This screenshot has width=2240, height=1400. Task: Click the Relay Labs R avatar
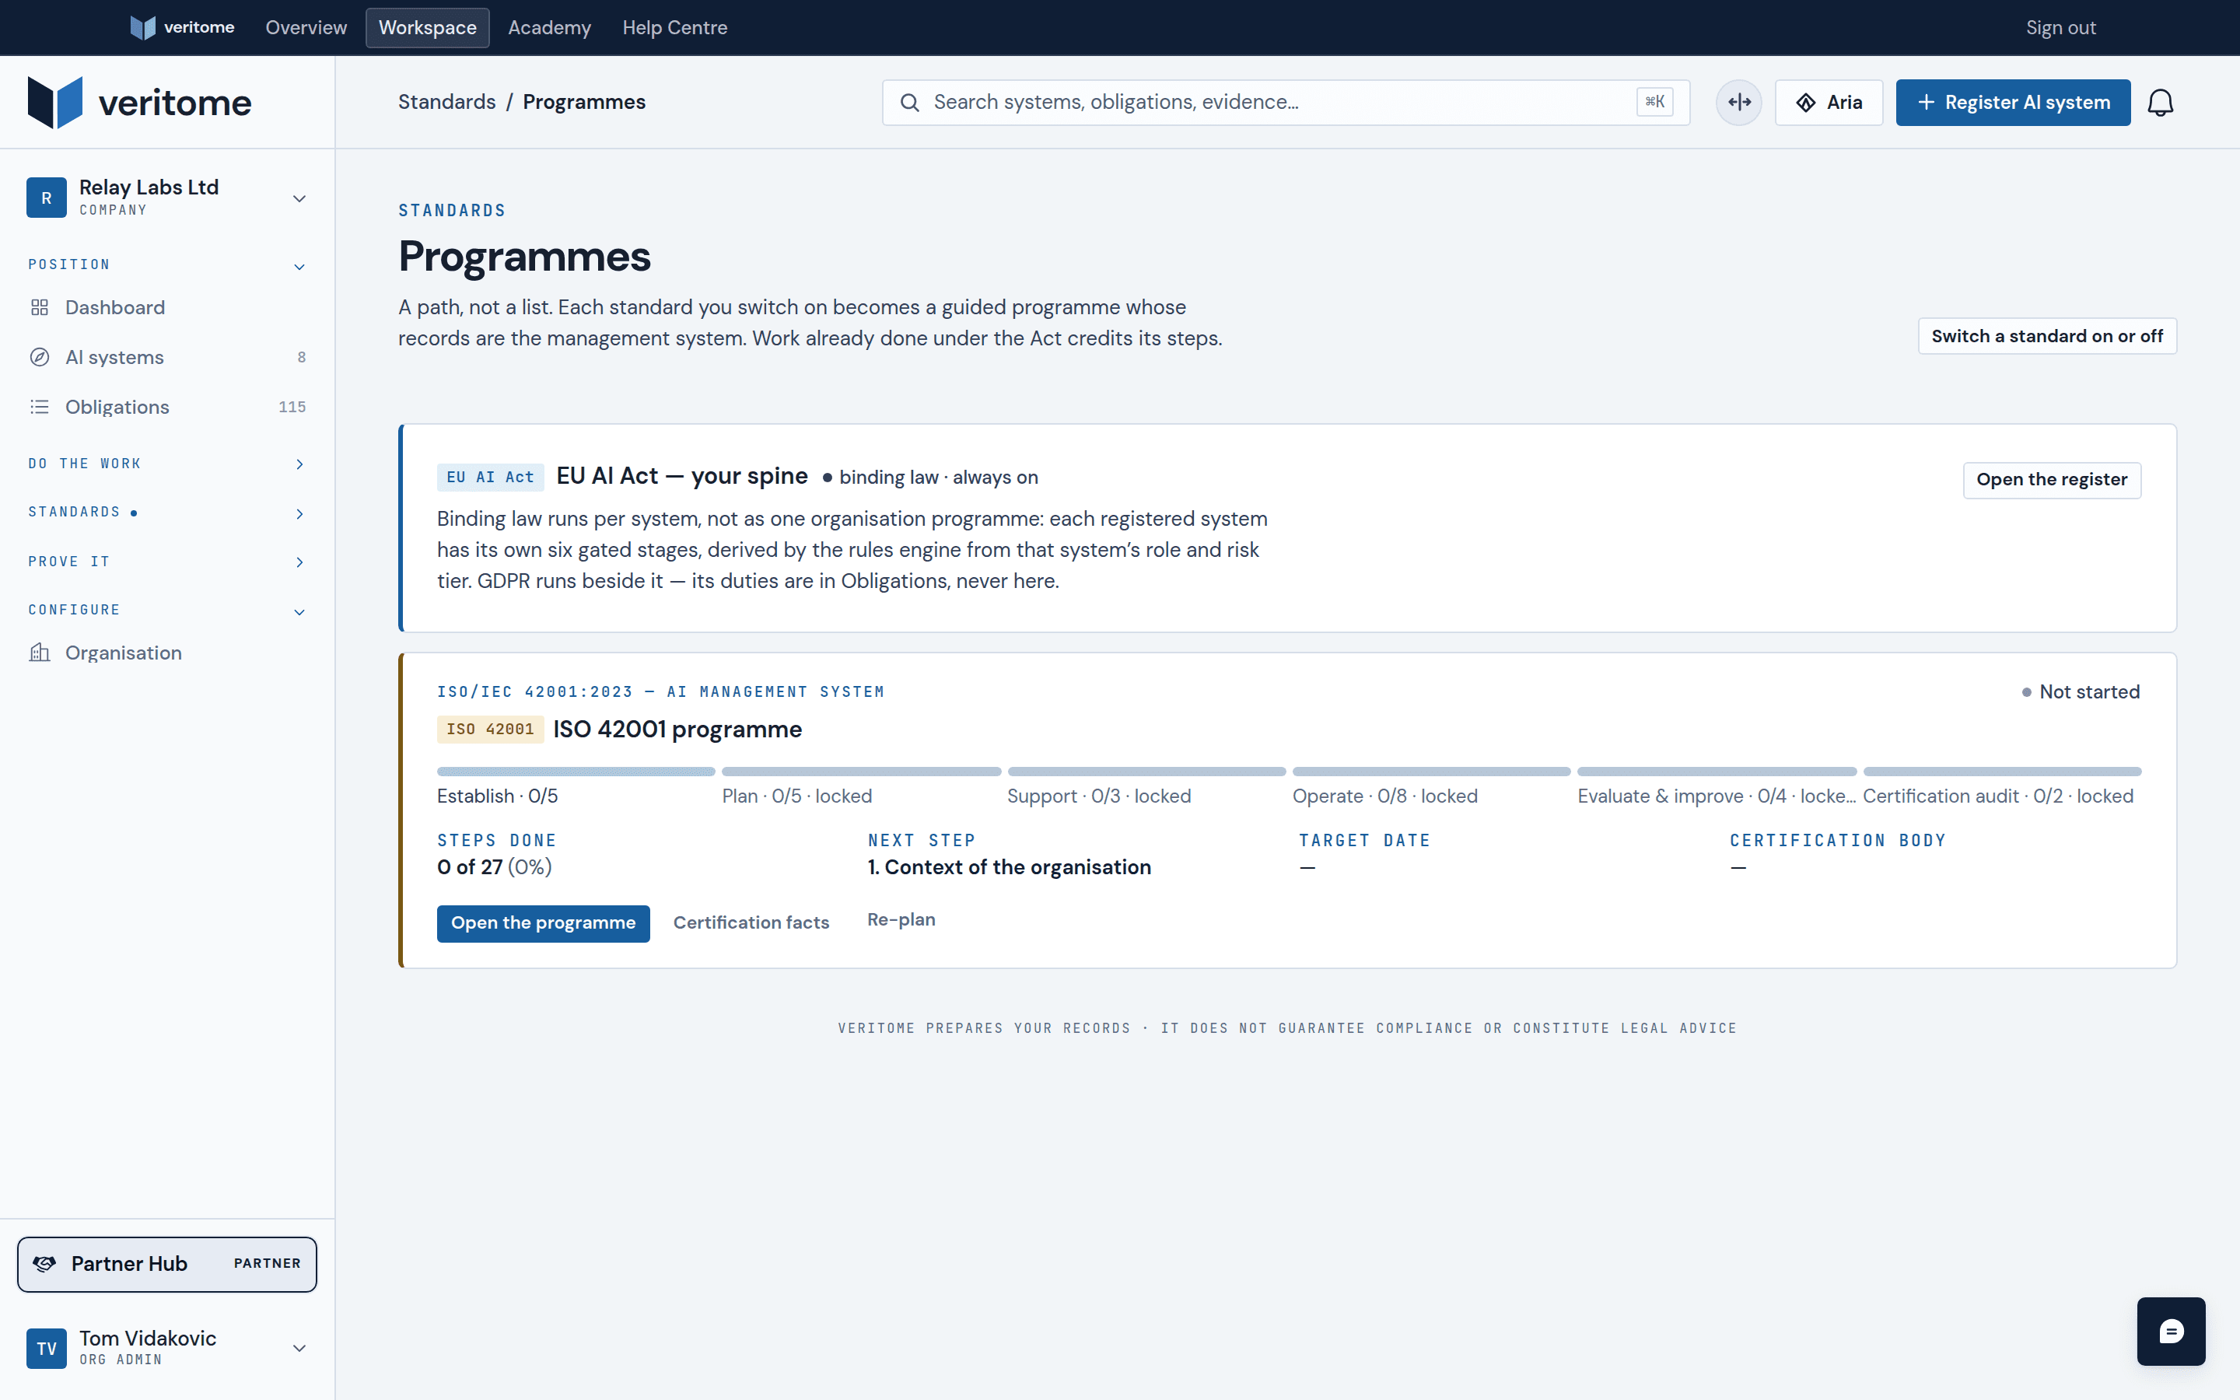point(47,198)
